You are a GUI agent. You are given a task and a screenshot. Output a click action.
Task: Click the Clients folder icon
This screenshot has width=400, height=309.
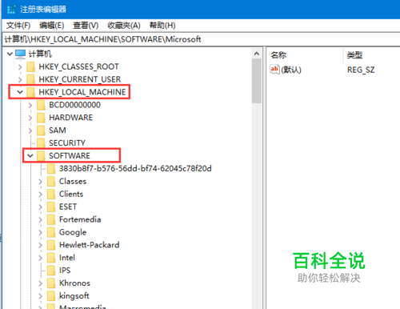tap(51, 194)
